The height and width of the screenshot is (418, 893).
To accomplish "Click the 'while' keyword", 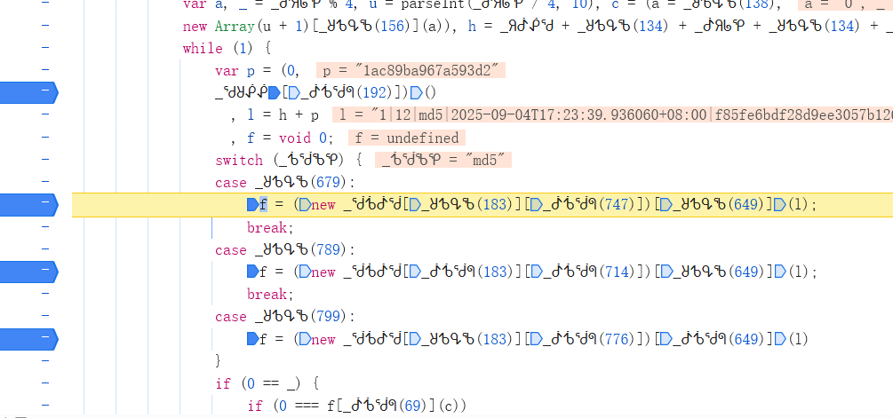I will (203, 48).
